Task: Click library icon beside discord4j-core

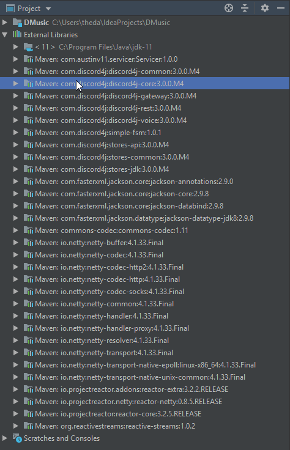Action: click(28, 84)
